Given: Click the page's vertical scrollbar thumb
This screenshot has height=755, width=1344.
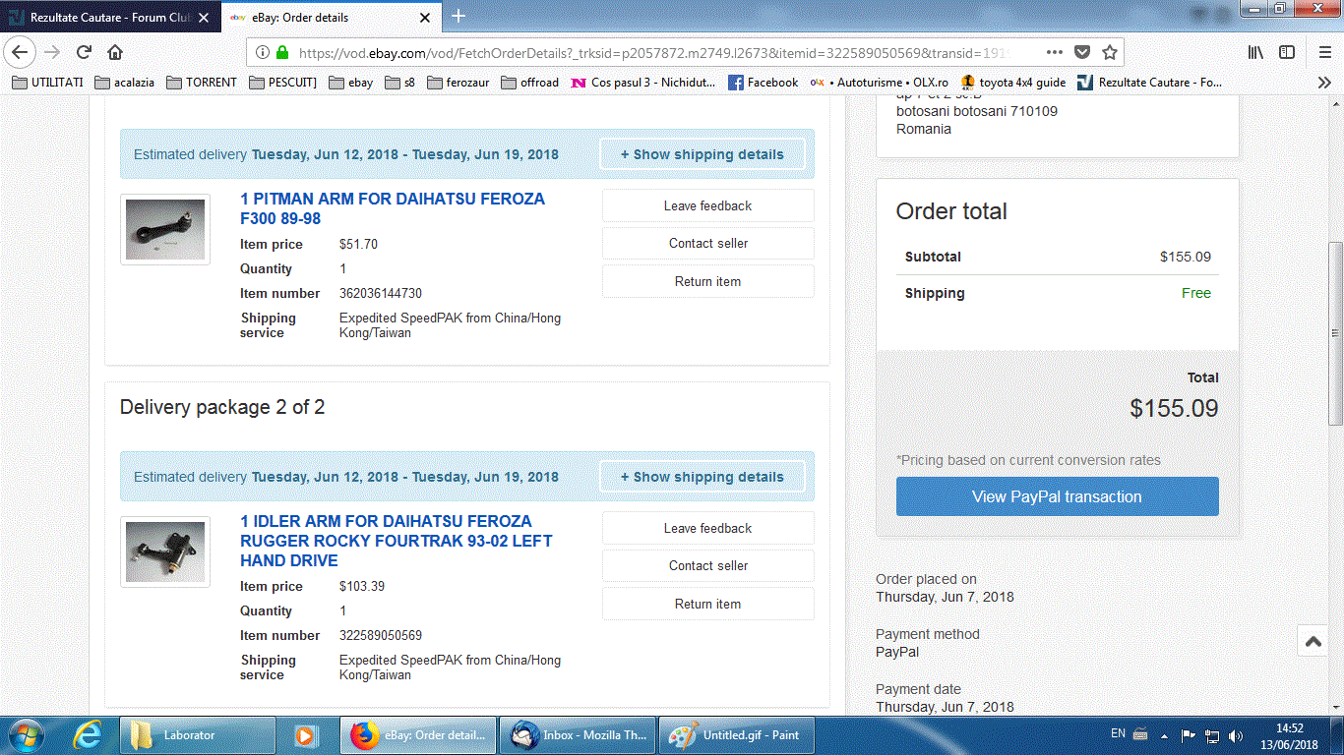Looking at the screenshot, I should point(1335,333).
